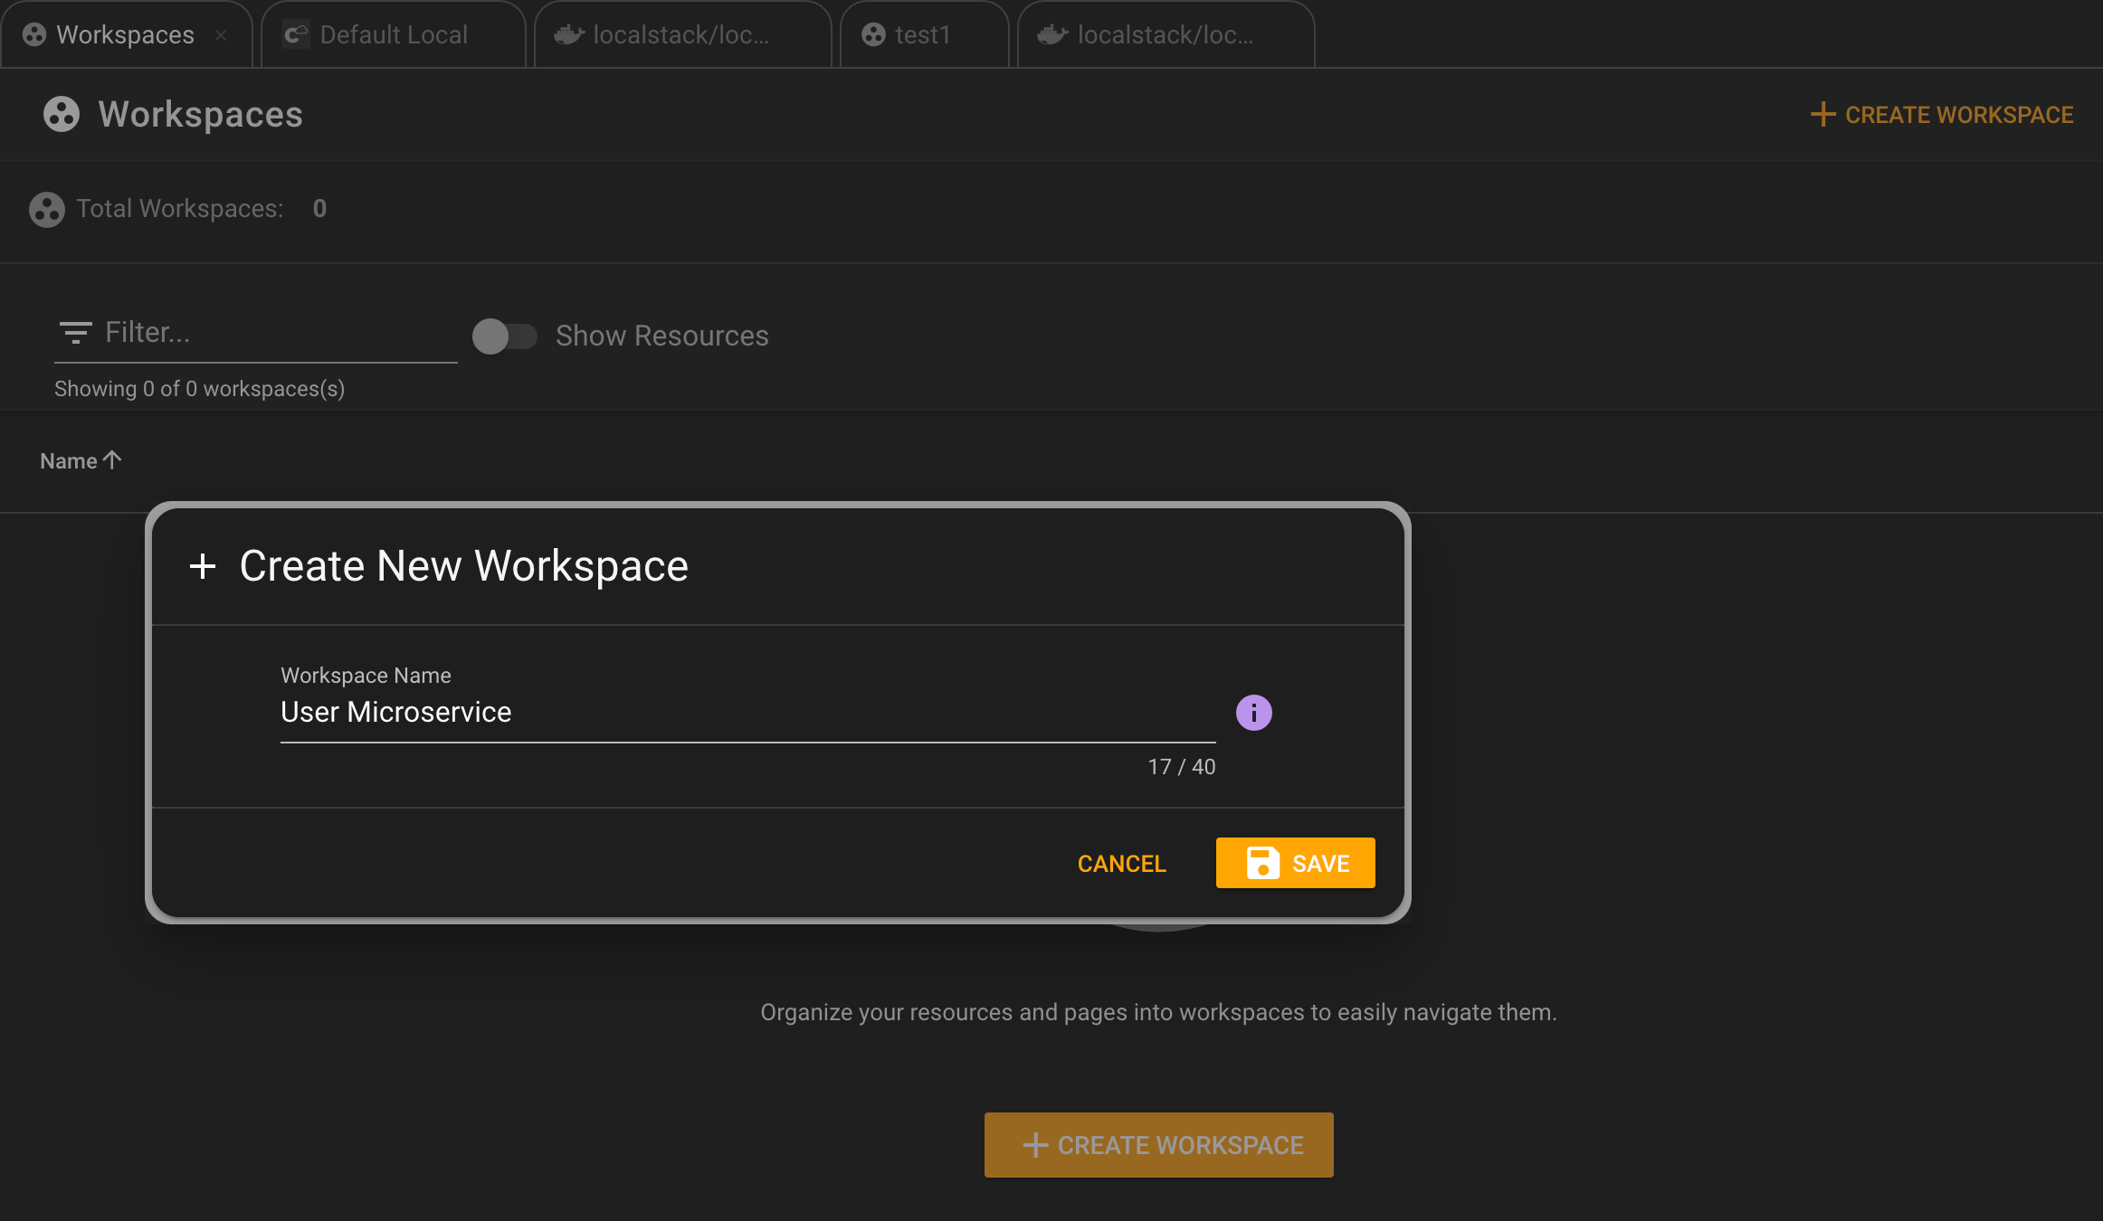Open the test1 tab
The height and width of the screenshot is (1221, 2103).
(924, 34)
